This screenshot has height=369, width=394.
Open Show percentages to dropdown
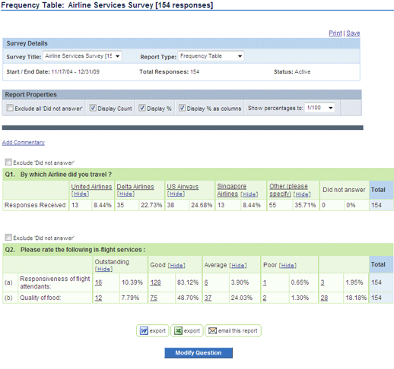tap(319, 108)
